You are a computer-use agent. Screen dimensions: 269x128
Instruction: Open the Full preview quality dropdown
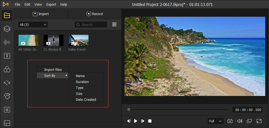click(x=216, y=121)
